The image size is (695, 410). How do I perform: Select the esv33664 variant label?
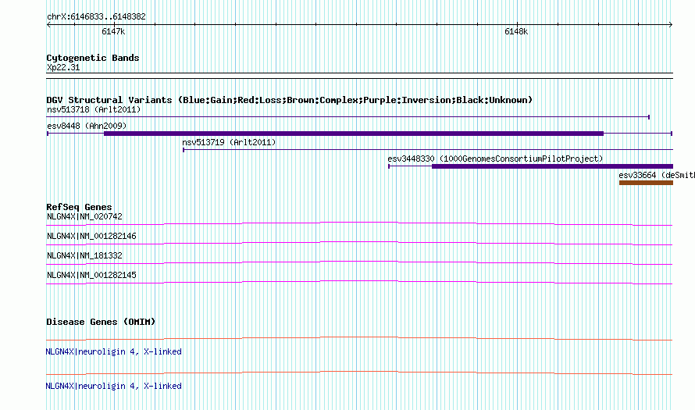[657, 175]
